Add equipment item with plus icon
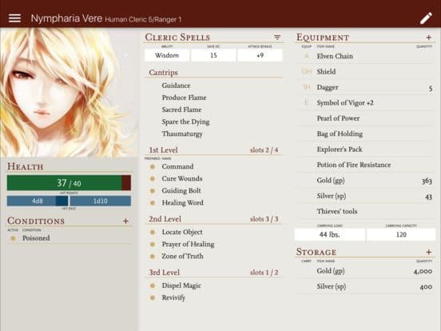Image resolution: width=441 pixels, height=331 pixels. (429, 38)
